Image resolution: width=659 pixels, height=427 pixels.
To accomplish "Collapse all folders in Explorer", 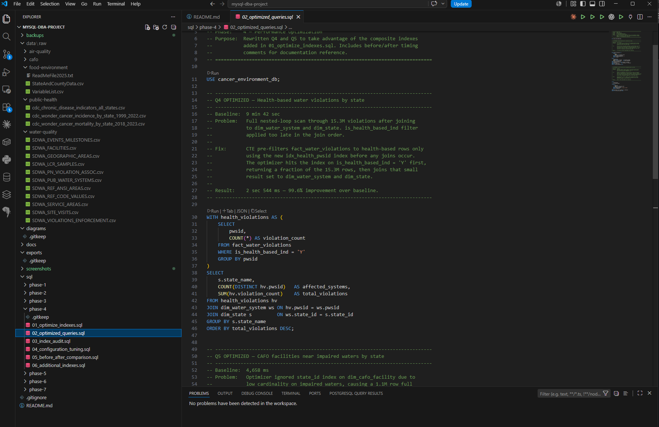I will tap(173, 27).
